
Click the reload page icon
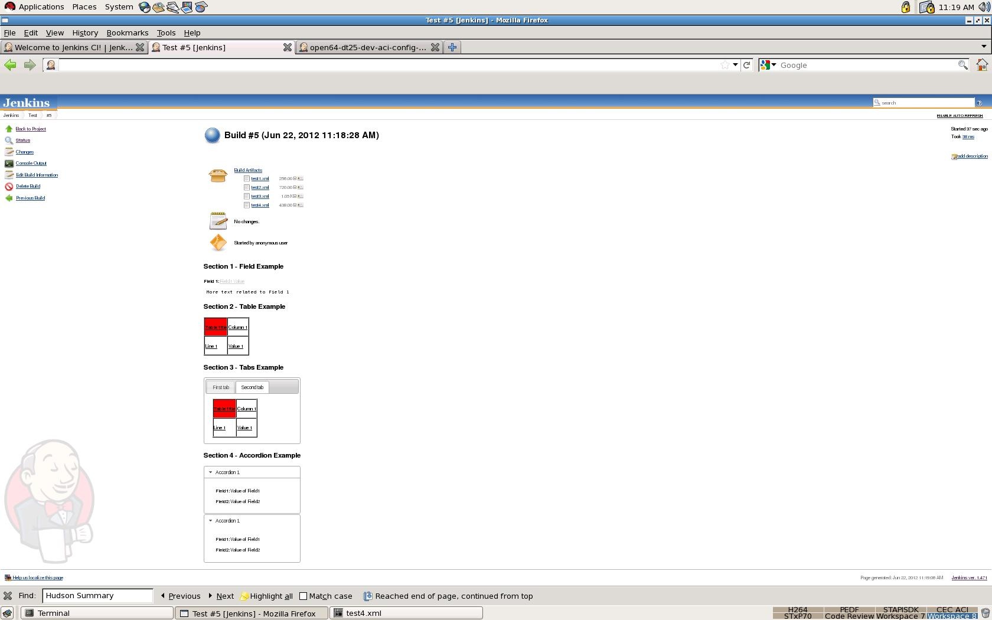pos(746,65)
